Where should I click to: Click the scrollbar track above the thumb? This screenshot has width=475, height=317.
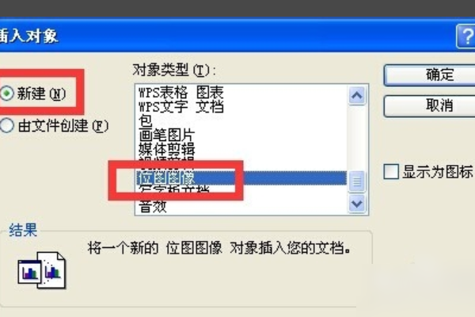pyautogui.click(x=356, y=138)
